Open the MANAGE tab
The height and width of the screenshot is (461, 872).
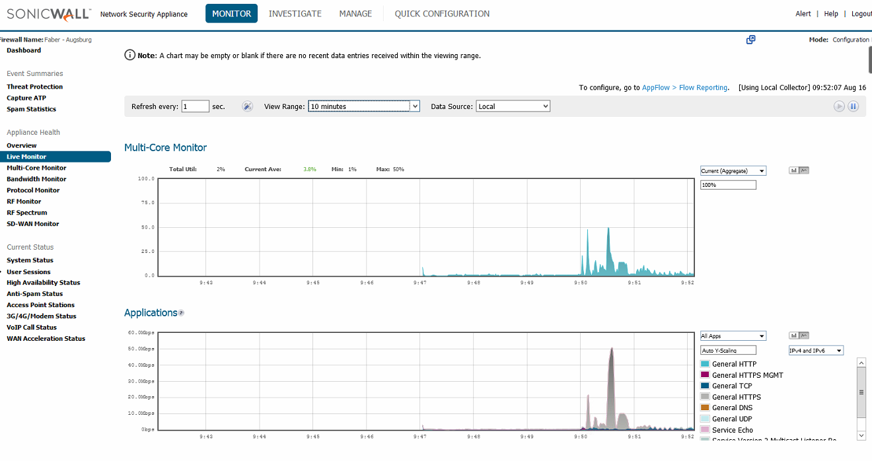tap(355, 13)
